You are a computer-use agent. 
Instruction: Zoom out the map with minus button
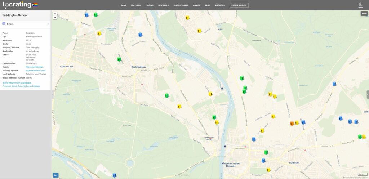pyautogui.click(x=55, y=17)
